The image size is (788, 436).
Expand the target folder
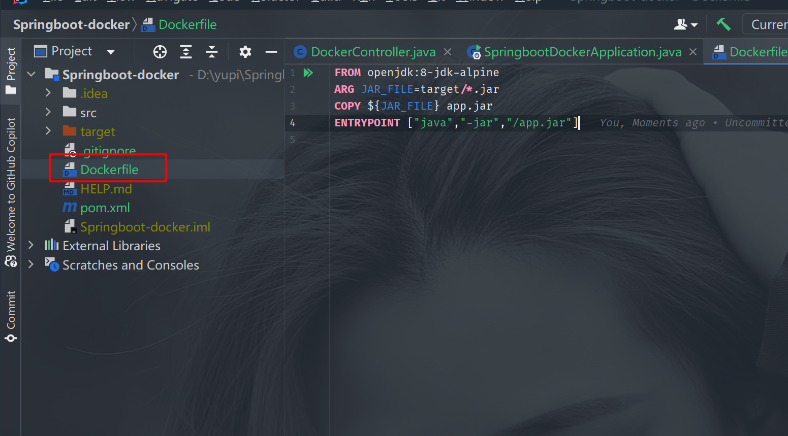pyautogui.click(x=48, y=131)
